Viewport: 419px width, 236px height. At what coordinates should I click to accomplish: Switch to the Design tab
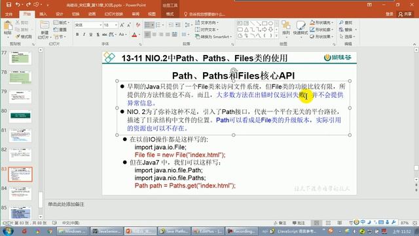click(x=60, y=14)
